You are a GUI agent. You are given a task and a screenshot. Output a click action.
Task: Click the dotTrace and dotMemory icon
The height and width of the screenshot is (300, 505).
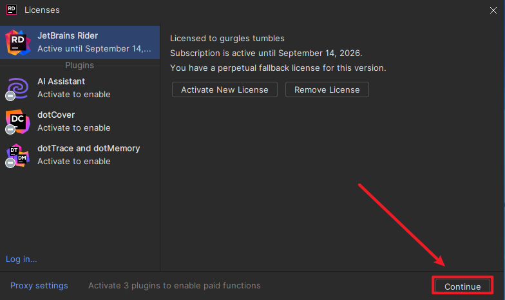pos(18,155)
